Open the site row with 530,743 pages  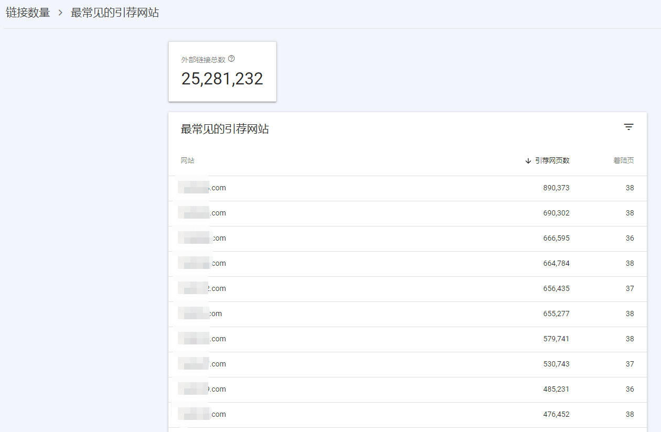pyautogui.click(x=407, y=364)
